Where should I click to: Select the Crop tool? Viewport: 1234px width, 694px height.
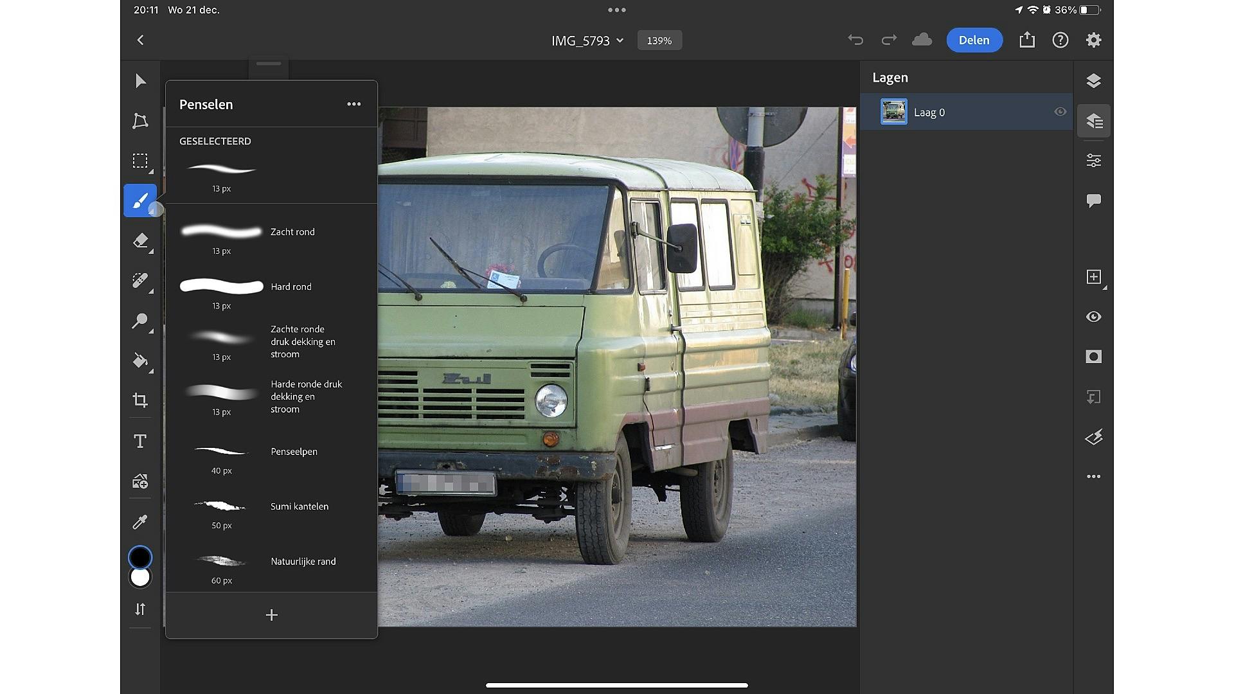click(140, 400)
